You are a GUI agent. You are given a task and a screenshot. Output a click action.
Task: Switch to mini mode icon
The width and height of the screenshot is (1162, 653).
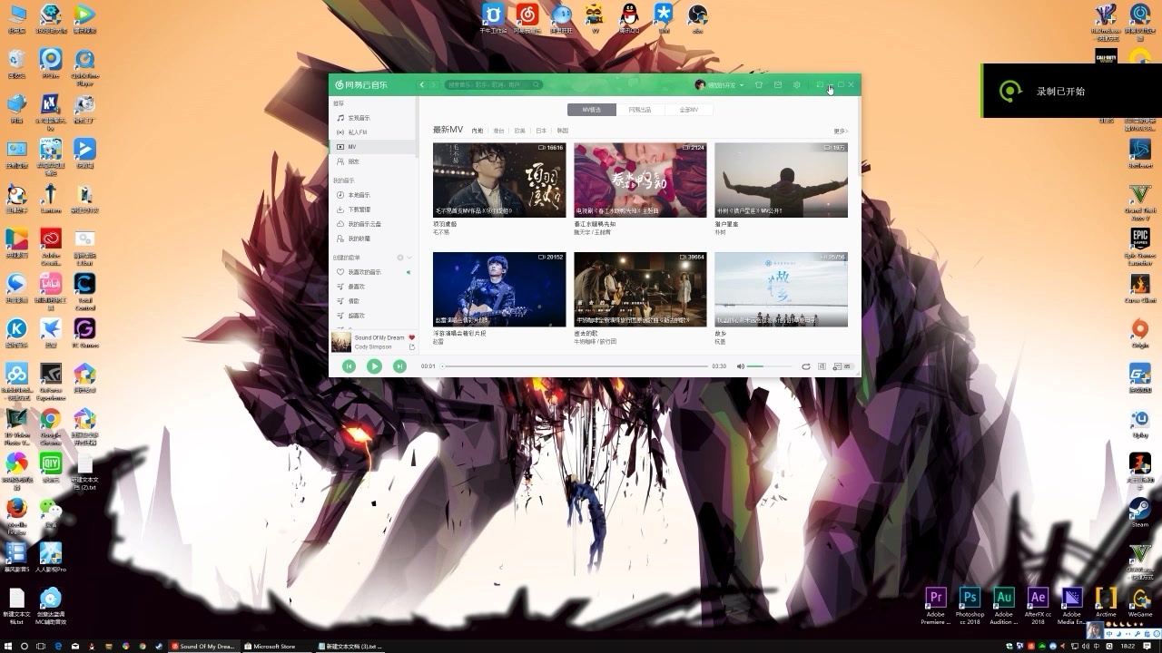[820, 84]
